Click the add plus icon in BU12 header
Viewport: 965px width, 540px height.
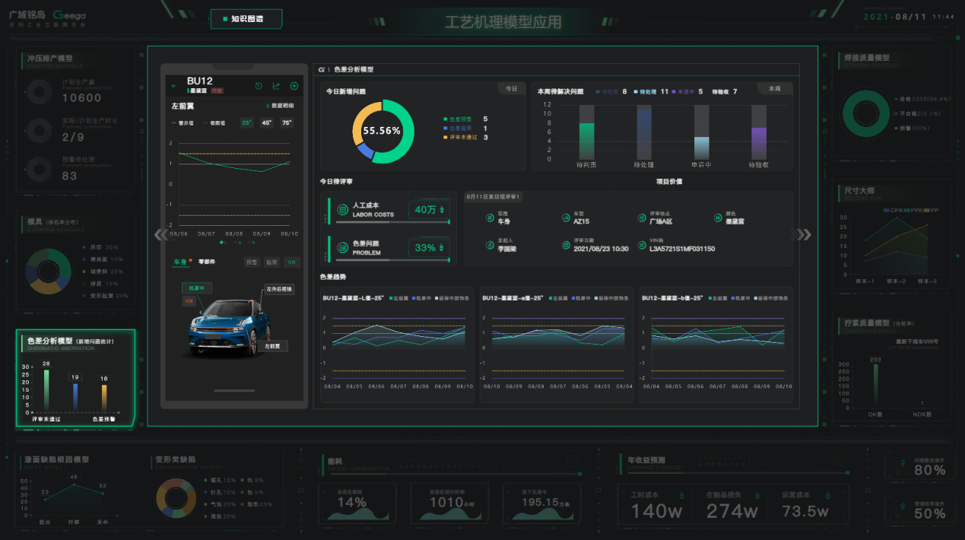tap(294, 86)
